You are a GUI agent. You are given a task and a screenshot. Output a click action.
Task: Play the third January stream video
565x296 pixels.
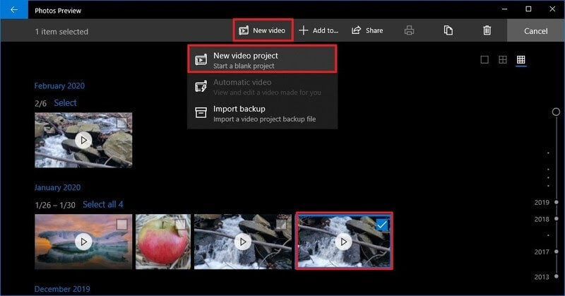pyautogui.click(x=243, y=242)
